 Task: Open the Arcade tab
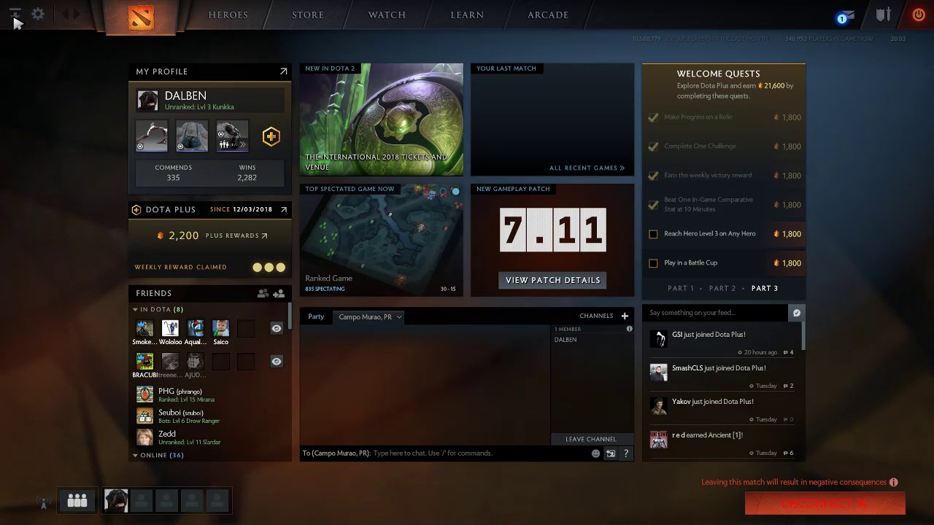point(548,15)
